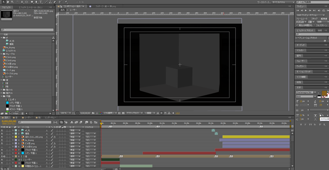Click the Rectangle shape tool
The image size is (329, 170).
click(x=32, y=2)
